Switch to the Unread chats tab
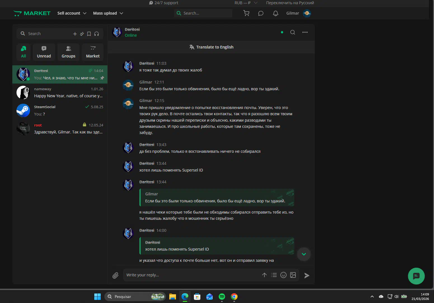This screenshot has height=303, width=434. (x=44, y=52)
